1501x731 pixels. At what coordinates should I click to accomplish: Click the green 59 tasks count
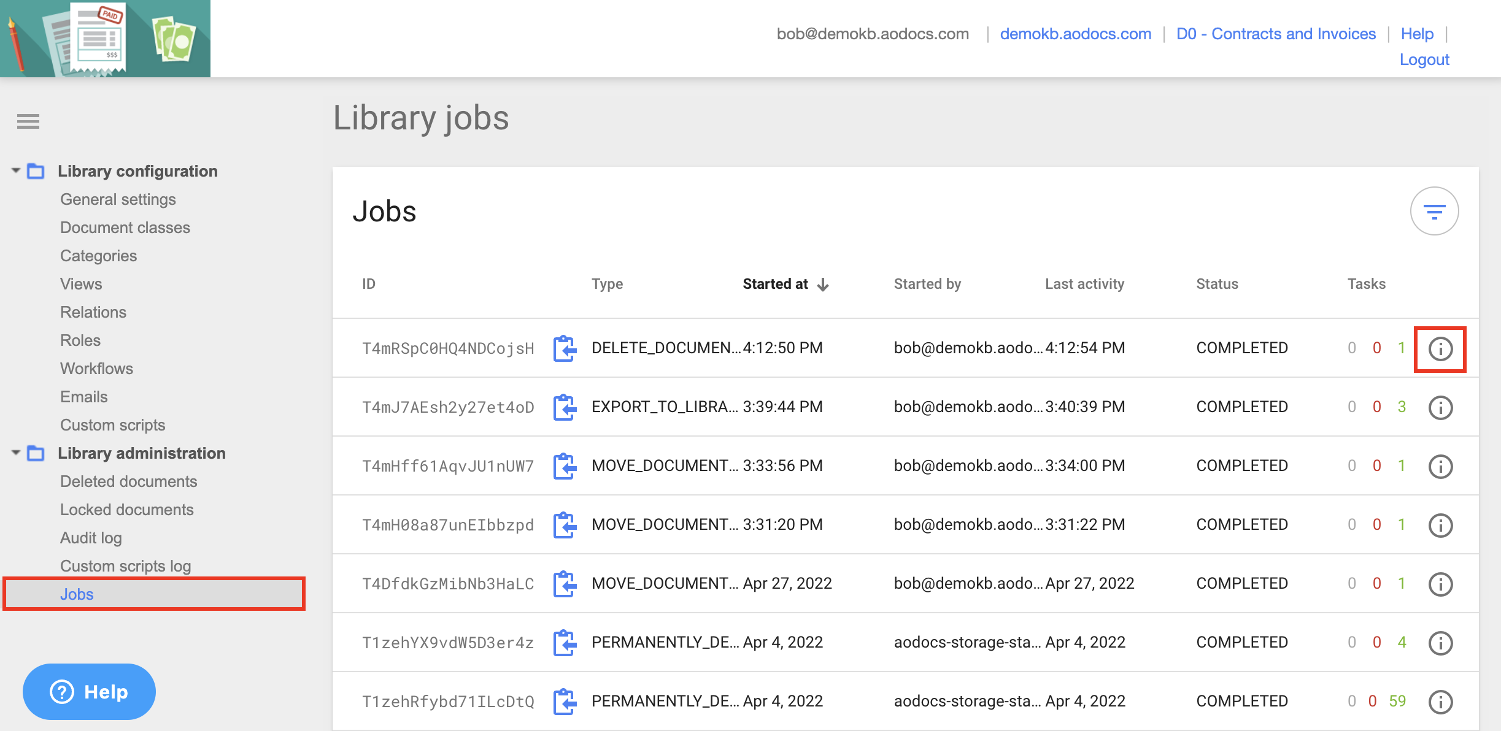click(x=1397, y=701)
